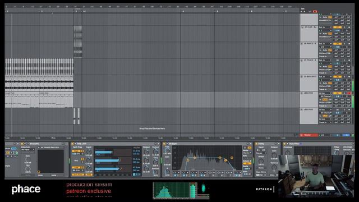Turn EQ Eight Q knob
The height and width of the screenshot is (202, 359).
tap(167, 172)
